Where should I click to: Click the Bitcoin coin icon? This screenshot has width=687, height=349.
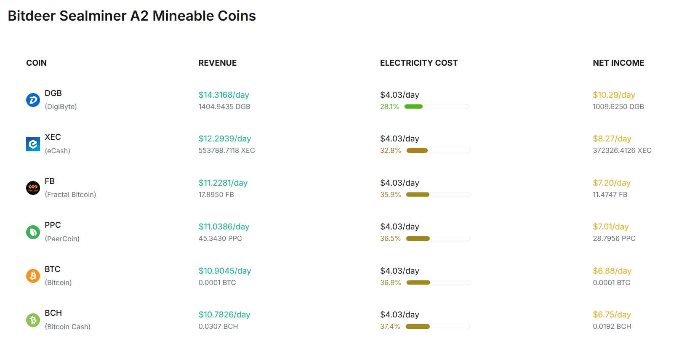click(x=33, y=276)
